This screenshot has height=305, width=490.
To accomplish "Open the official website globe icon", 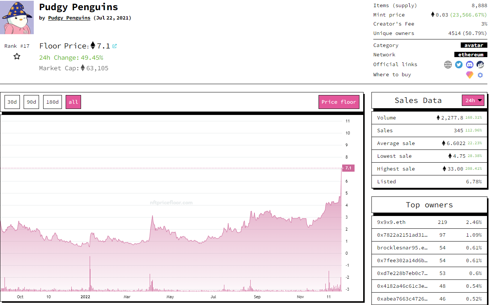I will (x=448, y=65).
